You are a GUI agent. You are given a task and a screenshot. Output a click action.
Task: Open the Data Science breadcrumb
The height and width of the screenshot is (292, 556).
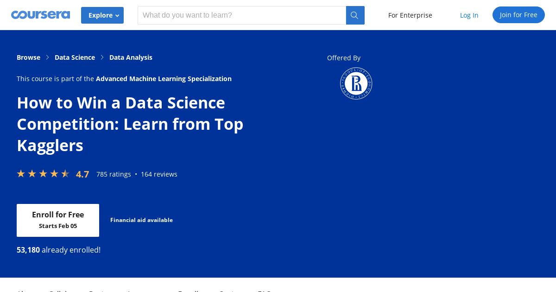coord(75,57)
